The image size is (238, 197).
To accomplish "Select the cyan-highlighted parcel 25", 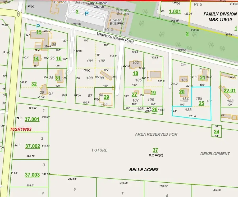I will pos(202,103).
